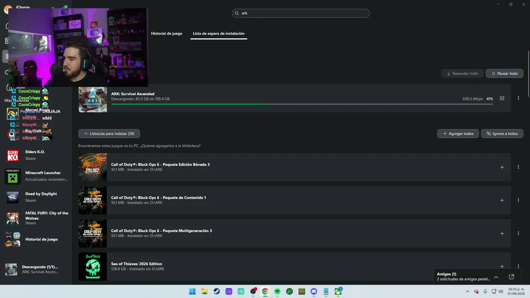Click the ARK: Survival Ascended title text
The image size is (530, 298).
(132, 94)
